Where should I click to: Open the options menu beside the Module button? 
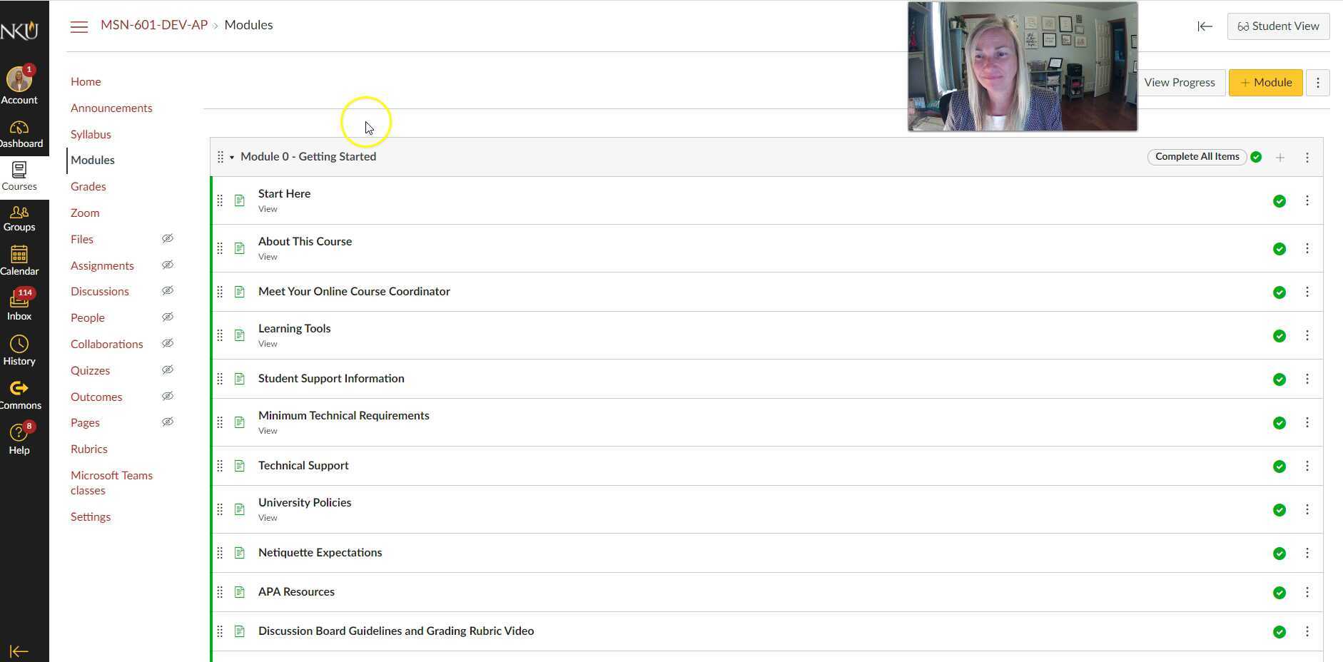(1318, 82)
